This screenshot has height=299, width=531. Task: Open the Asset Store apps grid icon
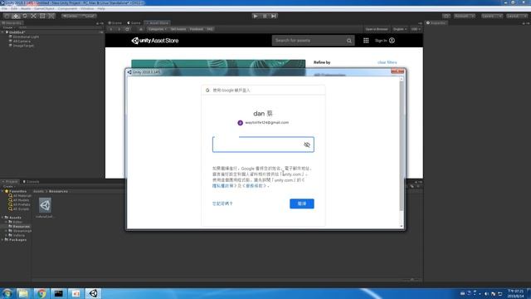366,41
